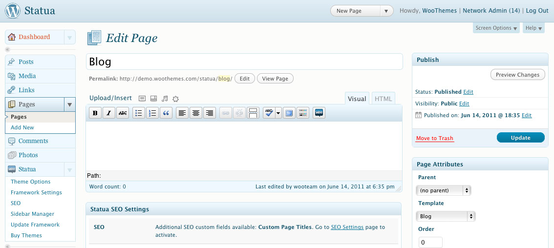The height and width of the screenshot is (248, 554).
Task: Click the insert link icon
Action: (226, 113)
